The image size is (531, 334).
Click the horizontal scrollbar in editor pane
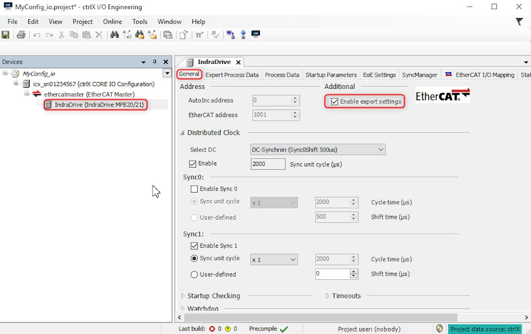click(x=321, y=318)
